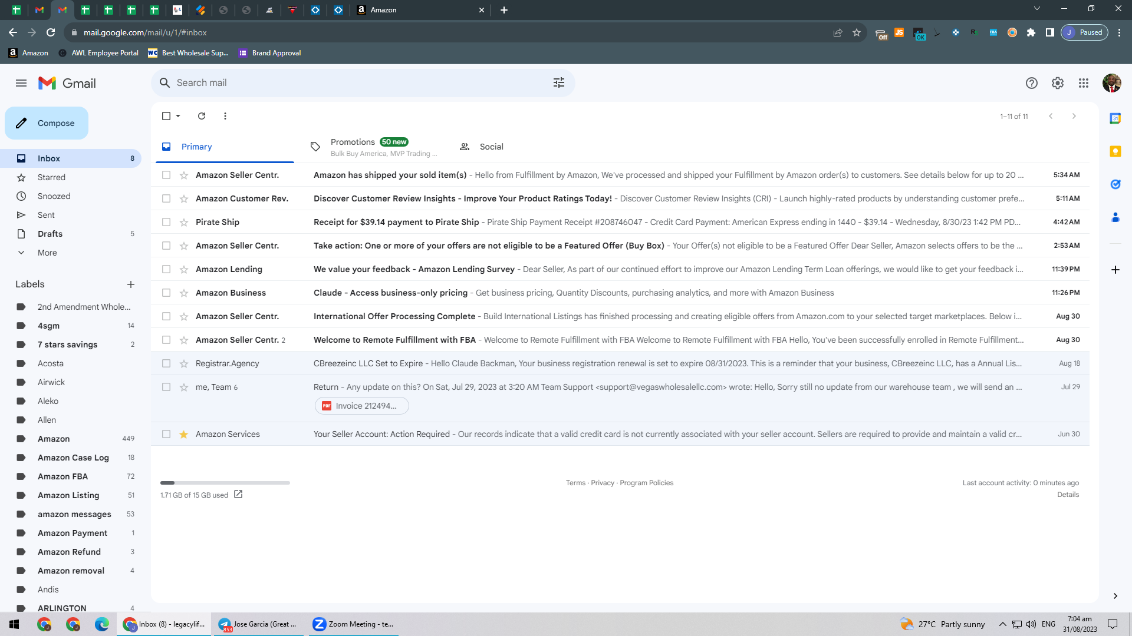Click the account activity Details link

click(x=1068, y=495)
